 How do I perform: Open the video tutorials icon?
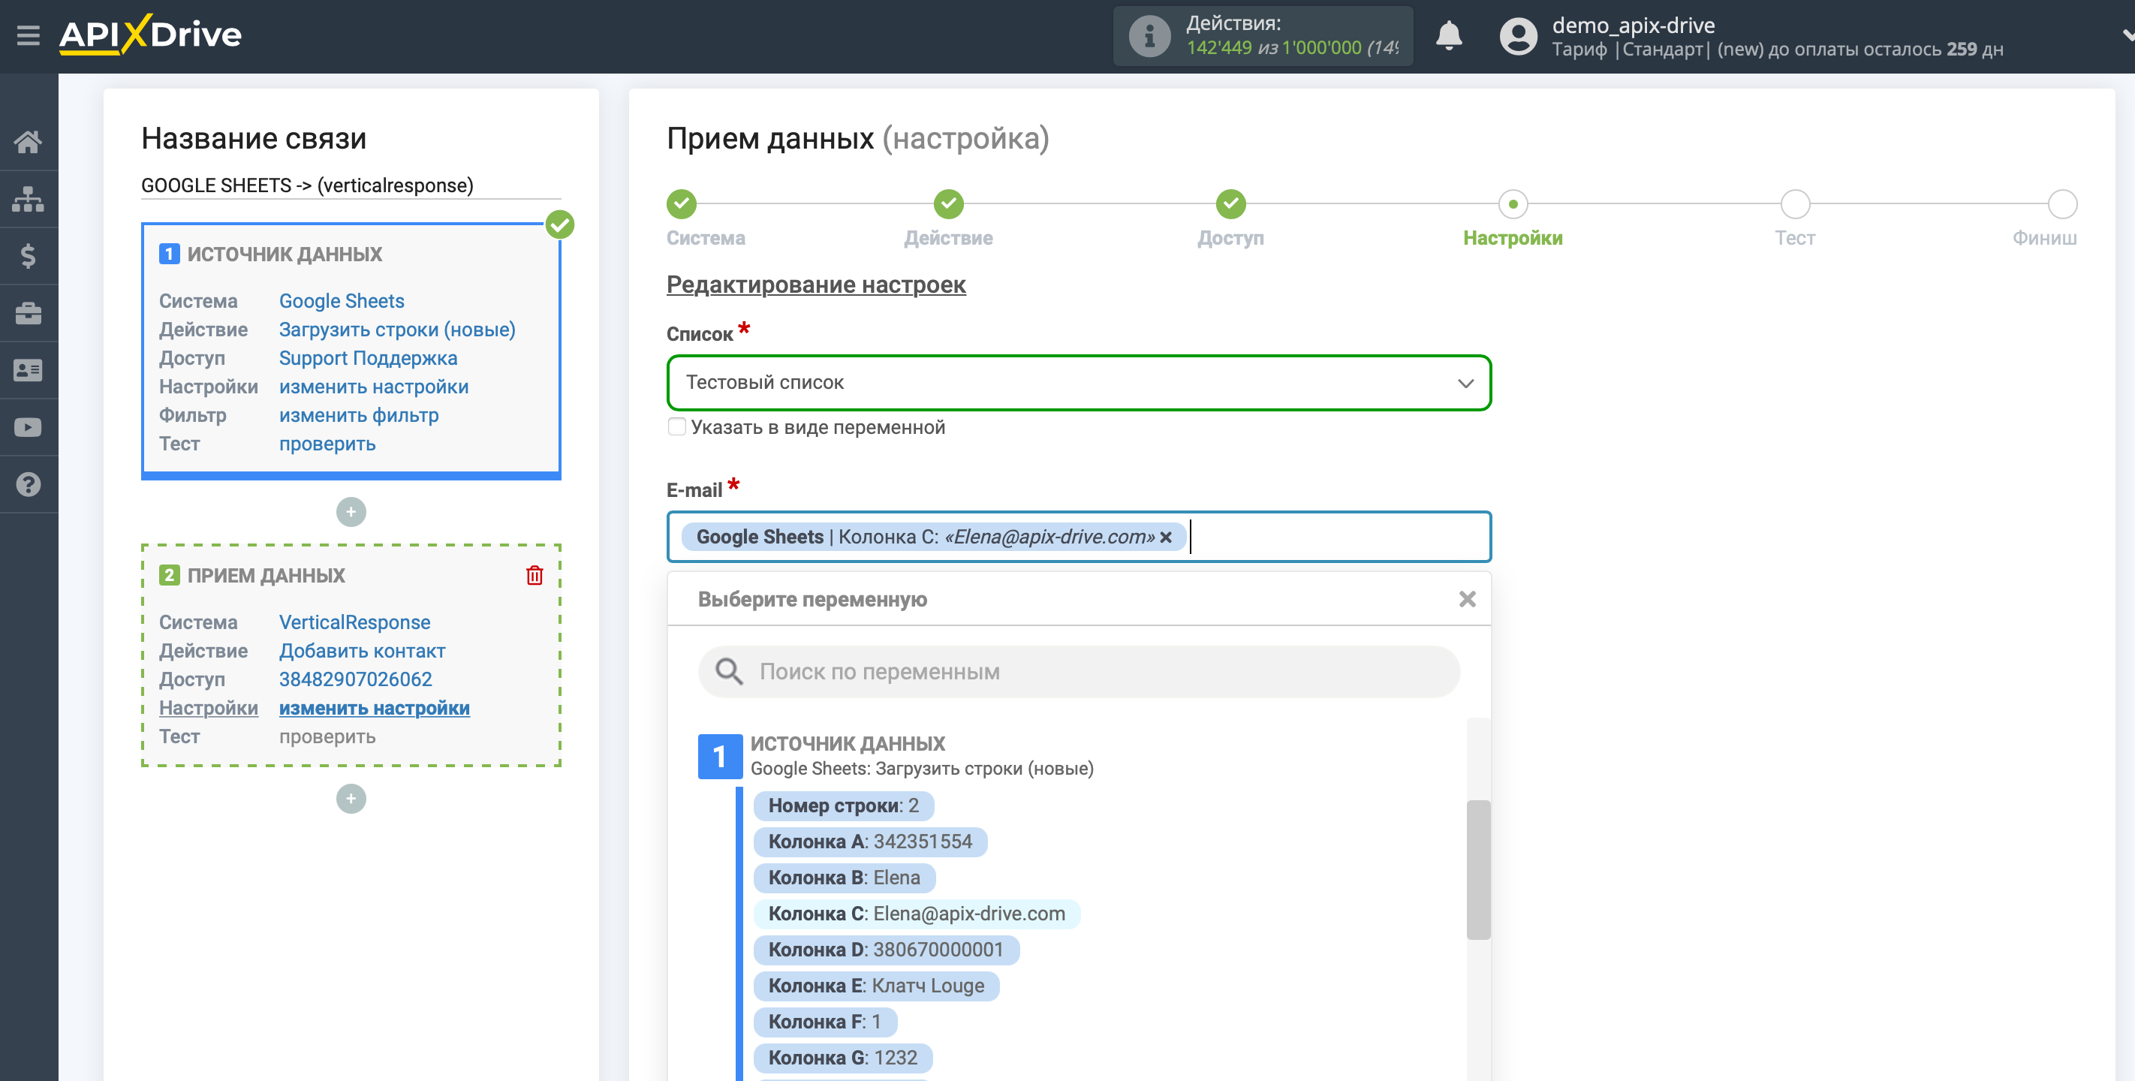(x=29, y=428)
